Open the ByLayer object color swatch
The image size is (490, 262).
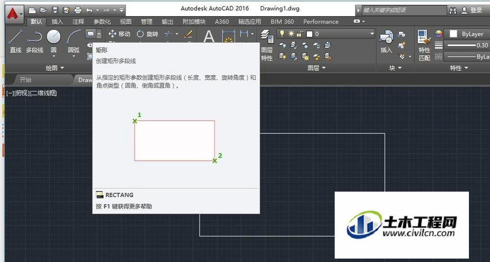[x=453, y=34]
